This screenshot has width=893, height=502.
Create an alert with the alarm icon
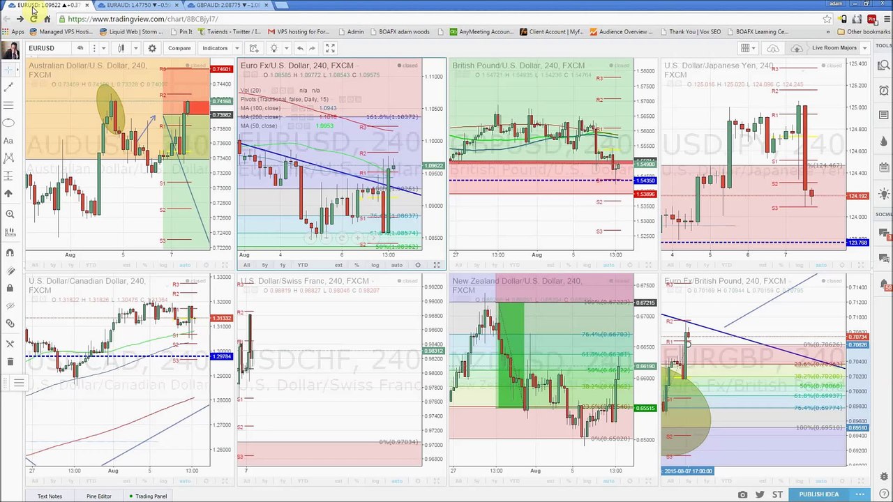(x=254, y=48)
